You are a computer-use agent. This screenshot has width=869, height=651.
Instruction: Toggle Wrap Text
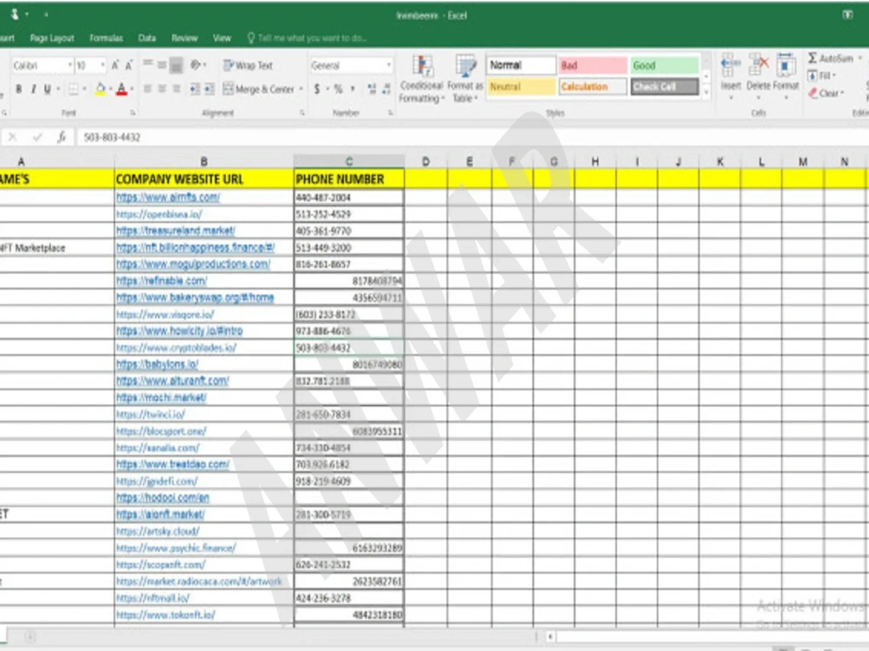click(x=248, y=65)
